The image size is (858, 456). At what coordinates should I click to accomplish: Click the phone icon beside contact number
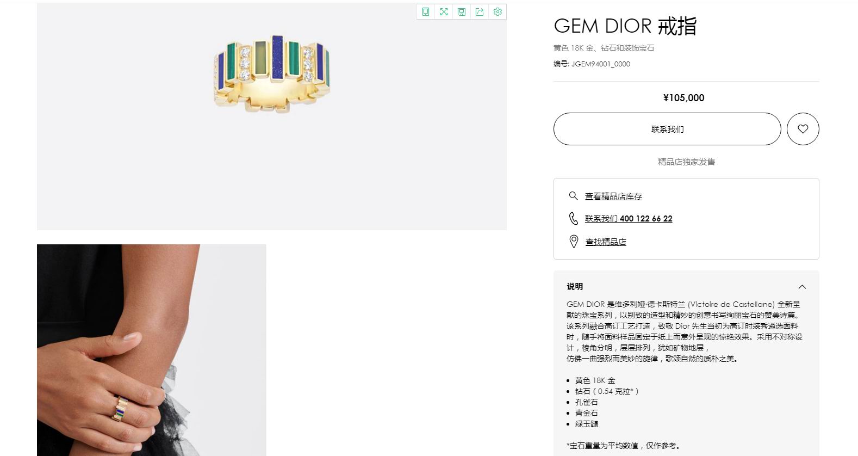(x=573, y=218)
